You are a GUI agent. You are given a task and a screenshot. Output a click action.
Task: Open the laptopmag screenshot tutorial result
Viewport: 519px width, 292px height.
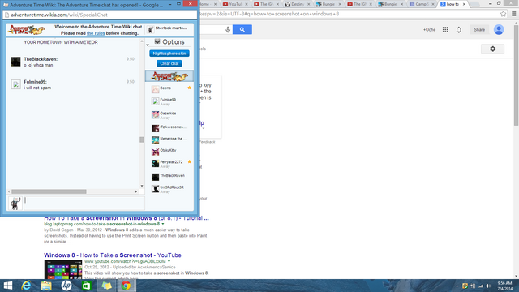pyautogui.click(x=127, y=218)
